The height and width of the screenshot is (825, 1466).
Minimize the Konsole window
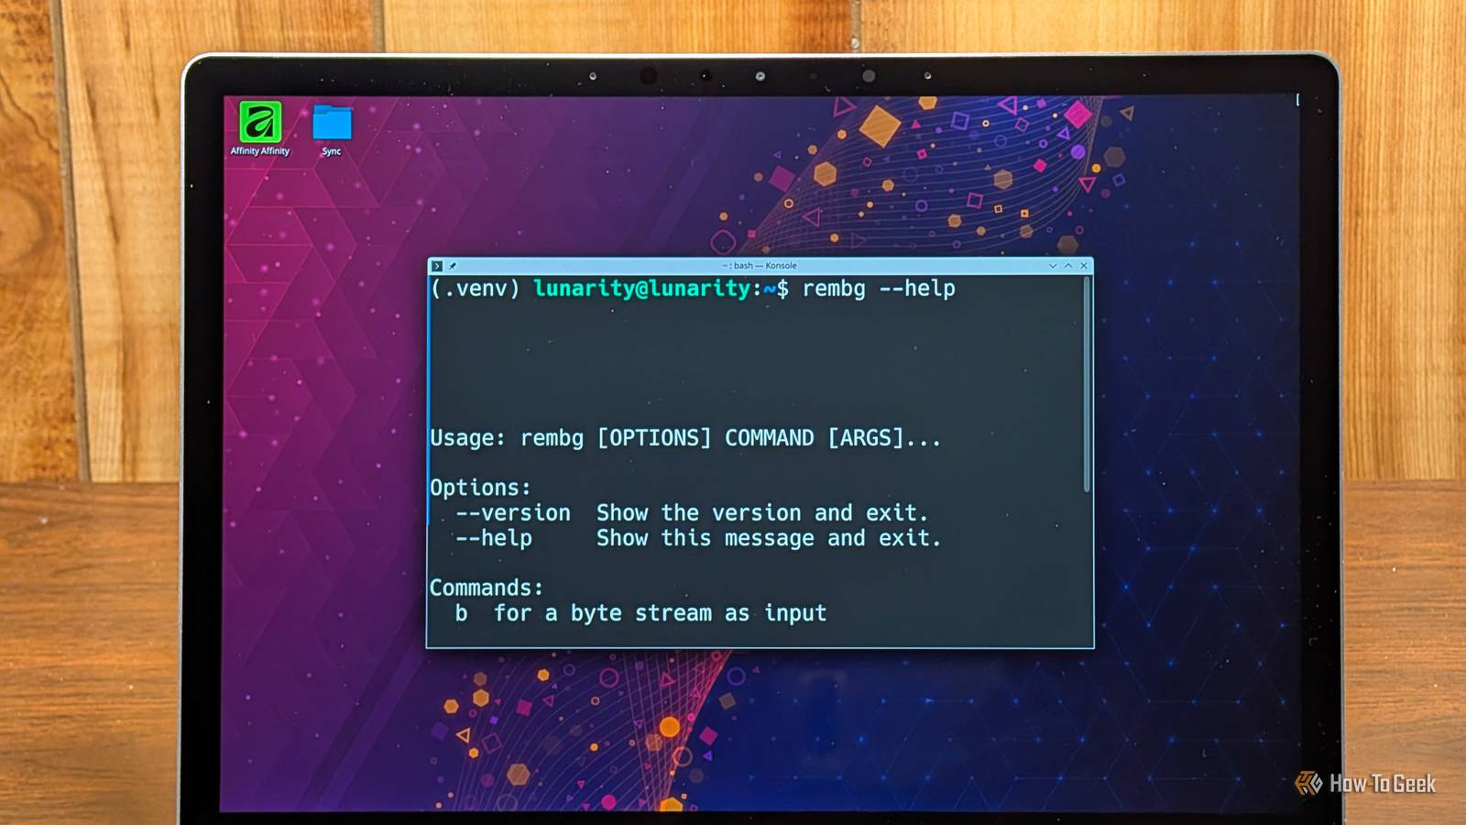tap(1053, 266)
